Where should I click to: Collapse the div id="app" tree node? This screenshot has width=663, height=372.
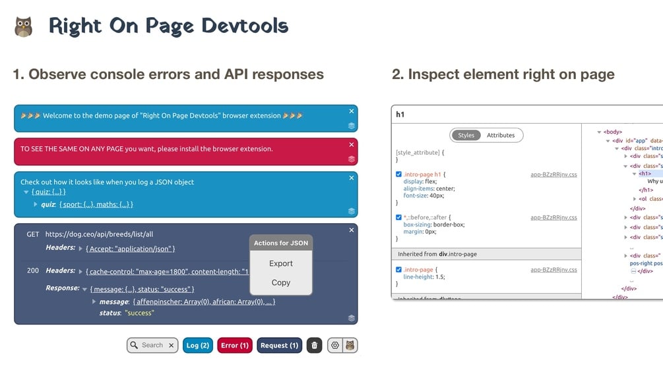pos(608,141)
